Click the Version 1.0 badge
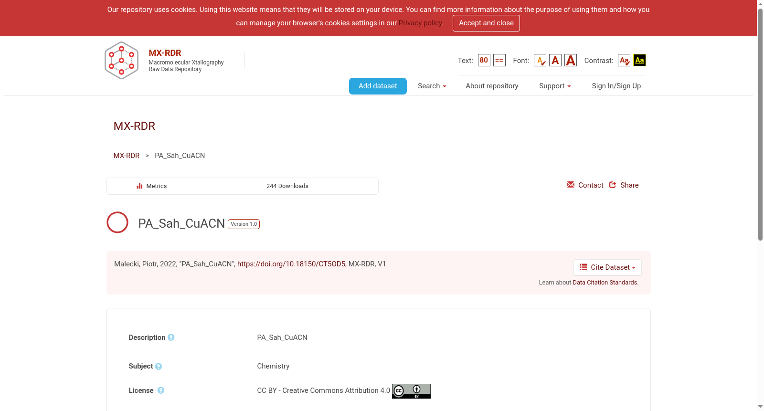 [244, 224]
